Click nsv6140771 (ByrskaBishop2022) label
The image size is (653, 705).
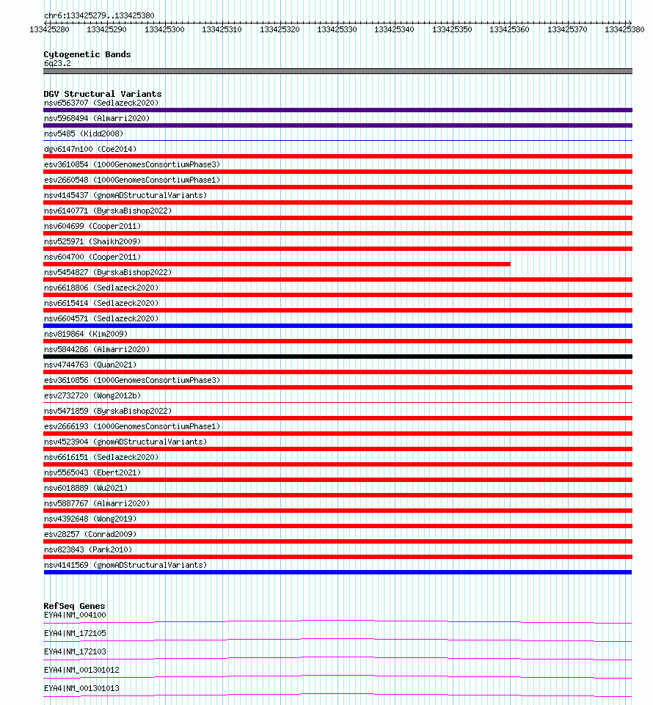(108, 211)
